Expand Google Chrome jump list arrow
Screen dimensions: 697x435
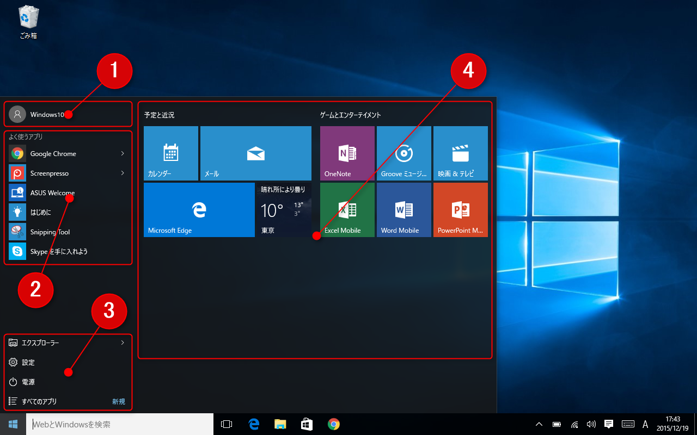[x=123, y=154]
